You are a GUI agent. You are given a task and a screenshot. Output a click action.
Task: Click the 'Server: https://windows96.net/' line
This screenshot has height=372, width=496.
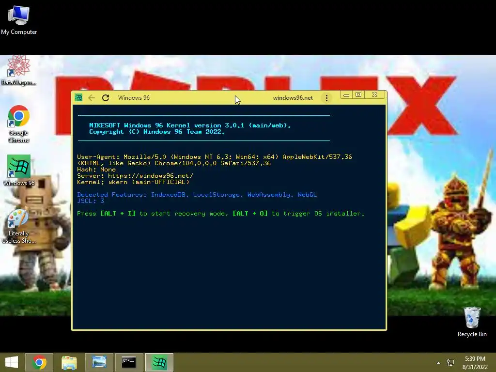pos(135,176)
